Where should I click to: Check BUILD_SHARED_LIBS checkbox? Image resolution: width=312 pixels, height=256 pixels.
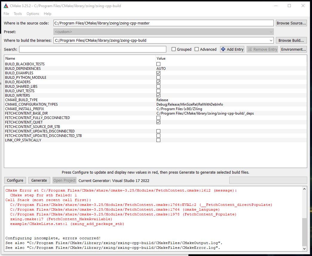158,86
